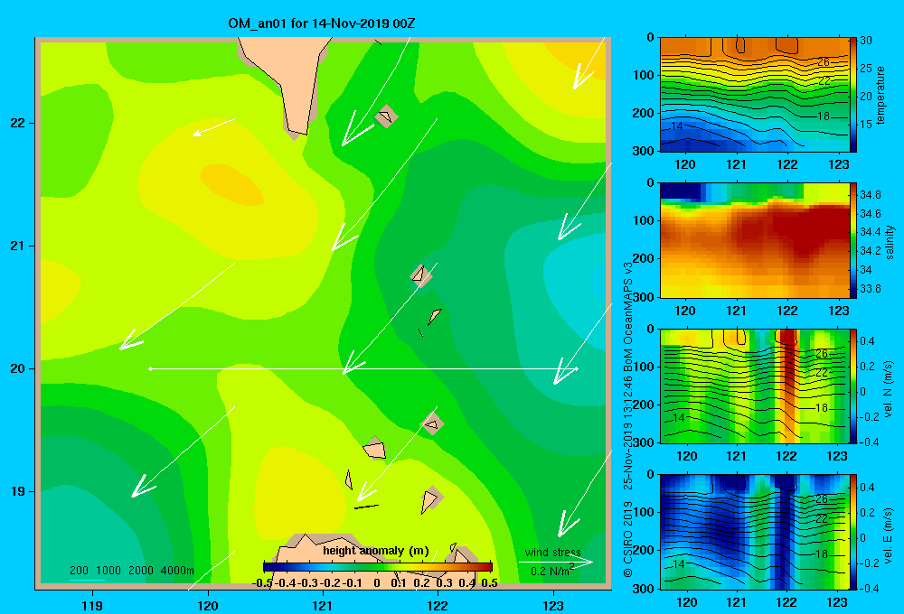Click the orange height-anomaly high near 21.4N
This screenshot has height=614, width=904.
pos(231,184)
